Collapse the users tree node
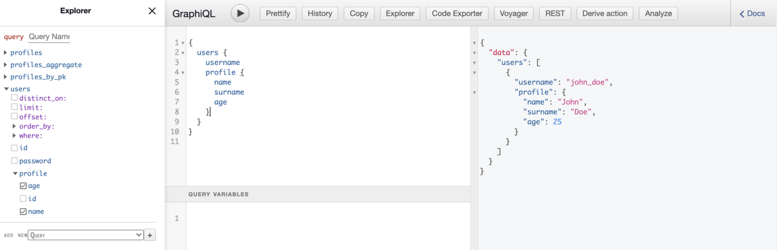The height and width of the screenshot is (250, 777). 6,89
